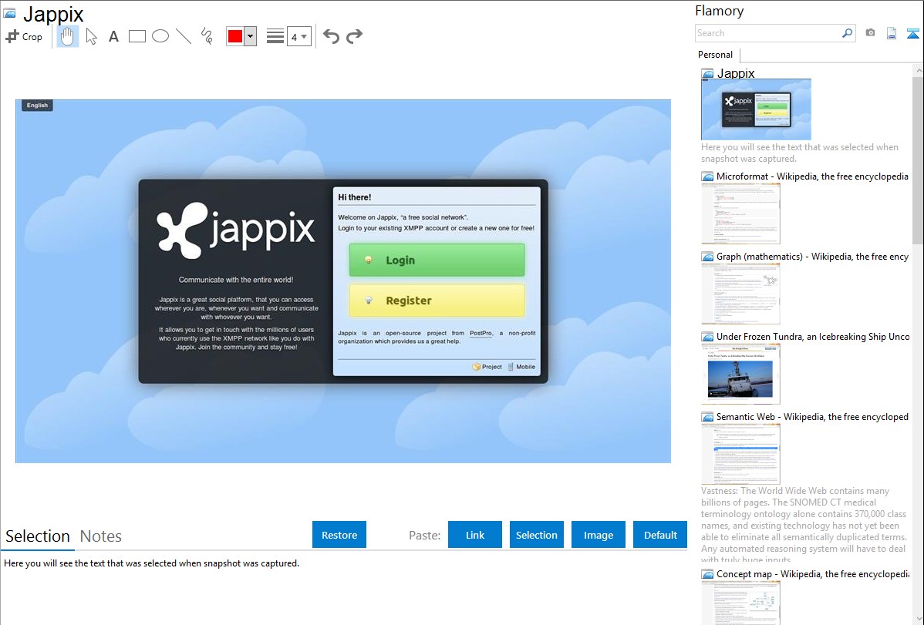Click the Paste Link button
Screen dimensions: 924x625
(x=475, y=535)
